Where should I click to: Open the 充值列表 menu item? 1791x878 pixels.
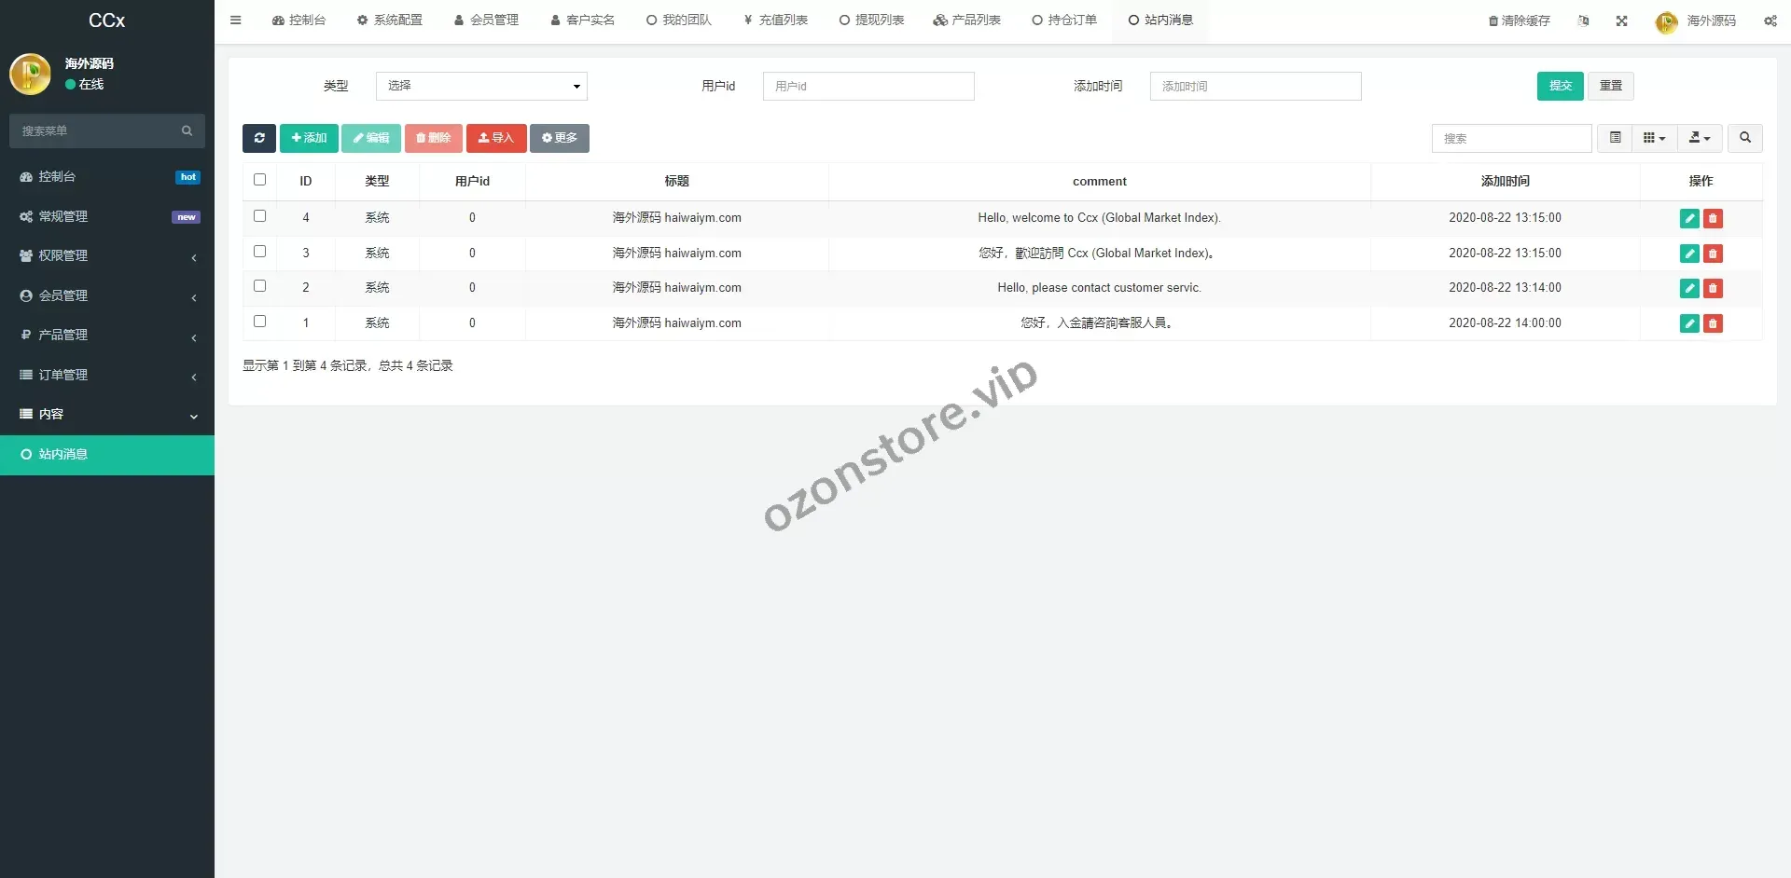(775, 20)
